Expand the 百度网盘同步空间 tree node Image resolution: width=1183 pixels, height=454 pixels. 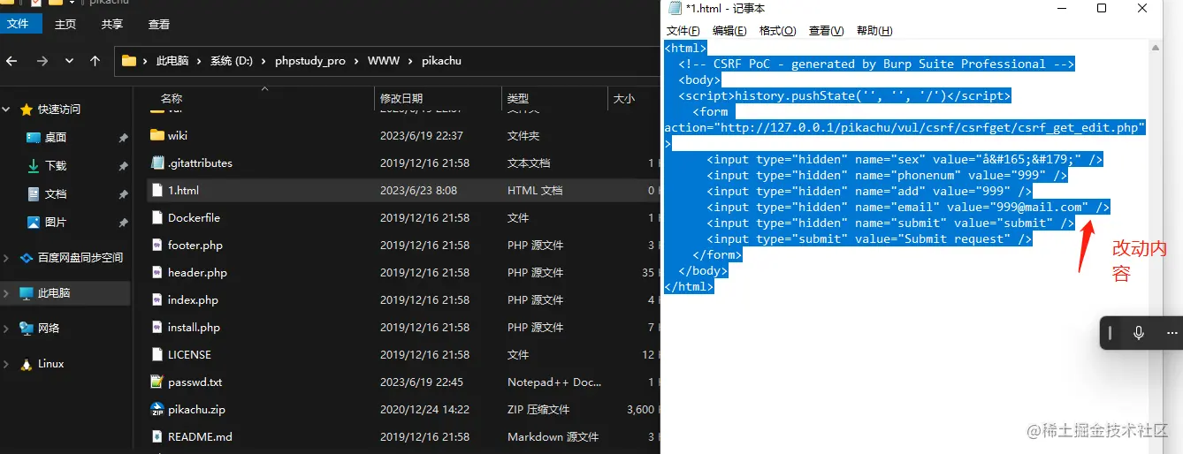(6, 257)
